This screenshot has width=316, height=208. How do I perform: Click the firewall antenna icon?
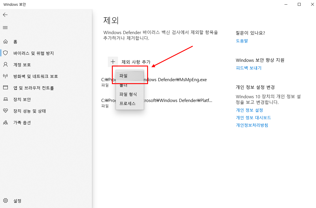[5, 76]
